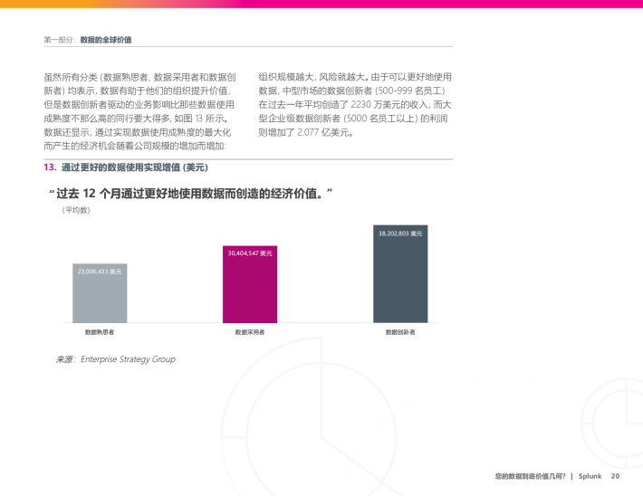The height and width of the screenshot is (496, 643).
Task: Click the axis label '数据创新者'
Action: click(x=400, y=332)
